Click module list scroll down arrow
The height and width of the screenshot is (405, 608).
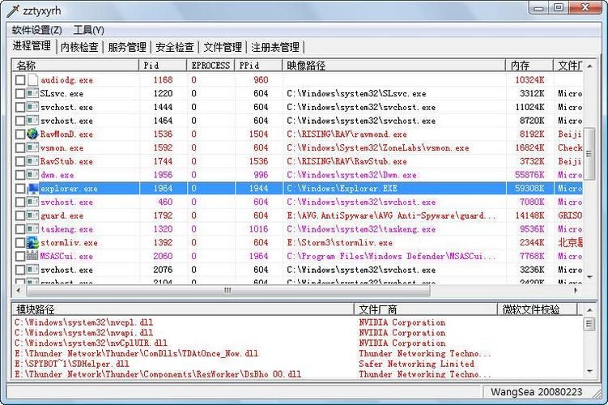tap(589, 371)
